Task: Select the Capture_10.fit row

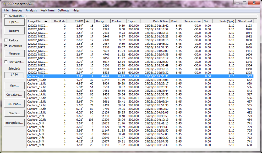Action: [x=140, y=80]
